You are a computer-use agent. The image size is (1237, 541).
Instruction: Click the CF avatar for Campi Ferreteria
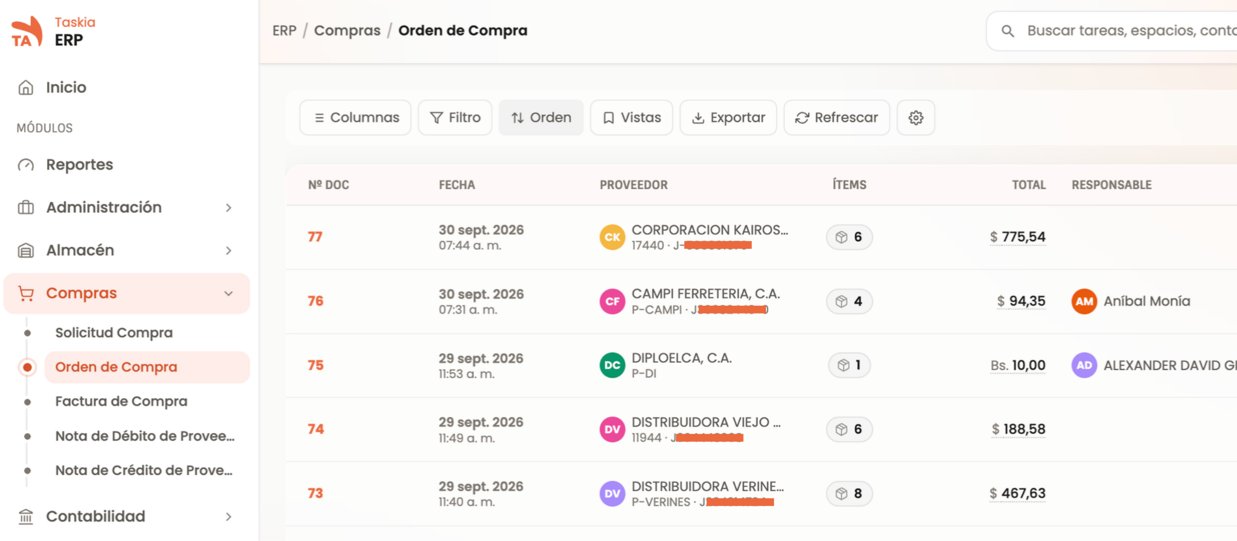tap(612, 302)
